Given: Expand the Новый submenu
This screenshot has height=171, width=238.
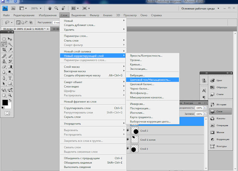Looking at the screenshot, I should click(x=93, y=21).
